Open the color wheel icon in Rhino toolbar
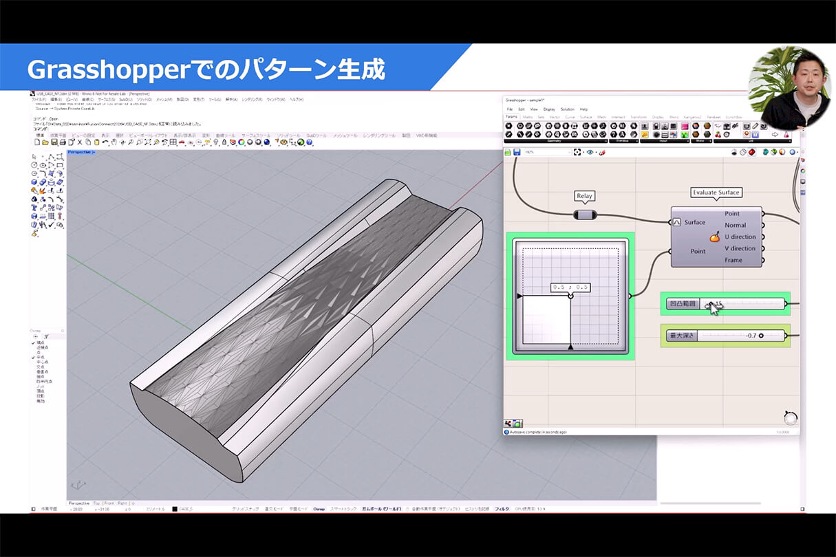 (x=241, y=142)
